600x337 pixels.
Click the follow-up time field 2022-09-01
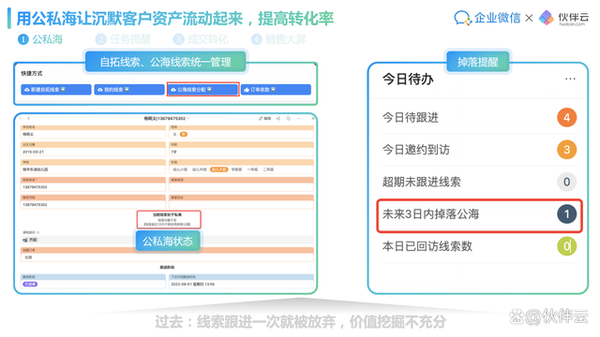point(242,285)
